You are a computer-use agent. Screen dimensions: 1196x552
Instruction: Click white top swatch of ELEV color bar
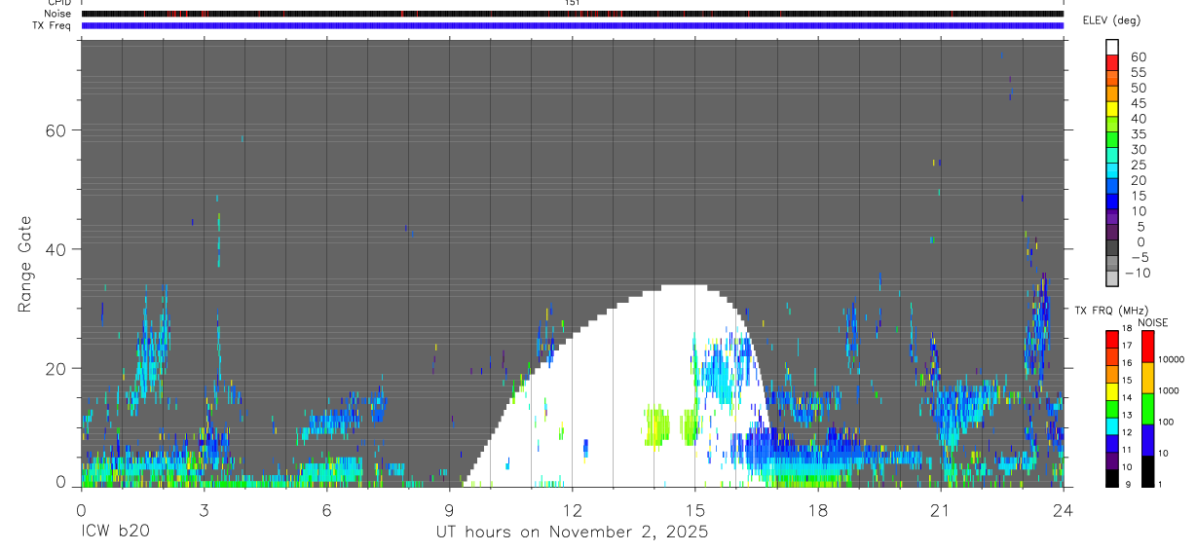click(1112, 47)
